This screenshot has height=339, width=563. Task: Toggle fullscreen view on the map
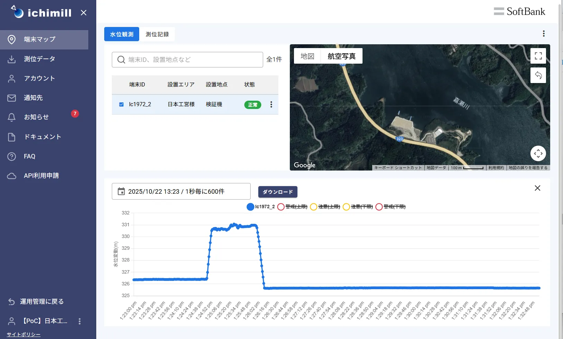(538, 56)
